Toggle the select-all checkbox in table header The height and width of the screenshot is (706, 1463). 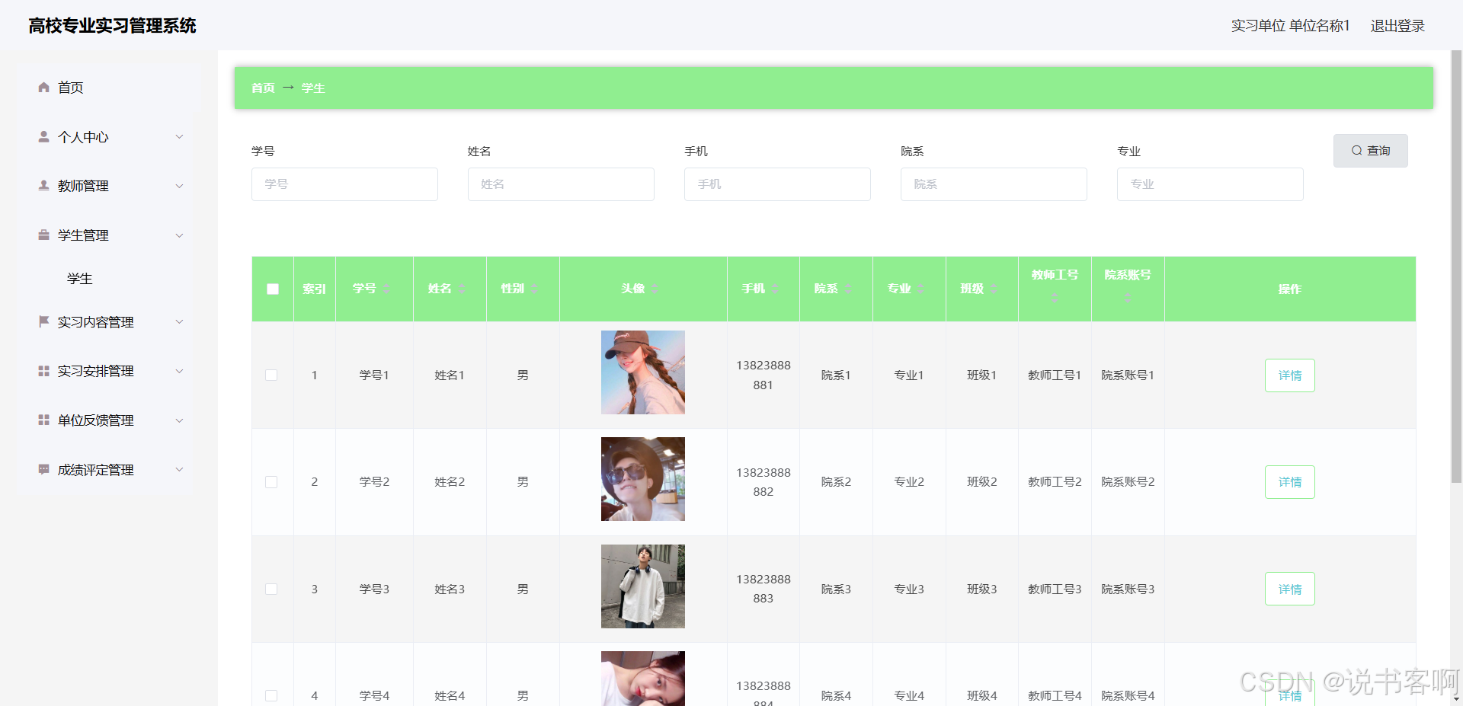click(273, 289)
